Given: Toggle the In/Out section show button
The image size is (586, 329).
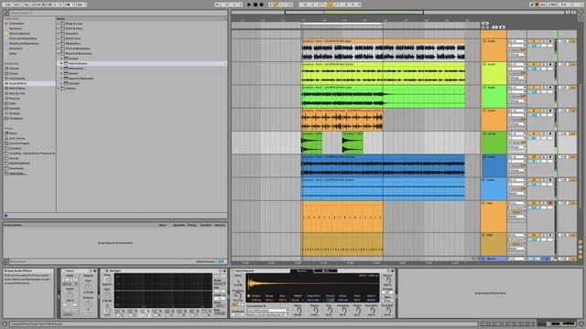Looking at the screenshot, I should point(581,242).
